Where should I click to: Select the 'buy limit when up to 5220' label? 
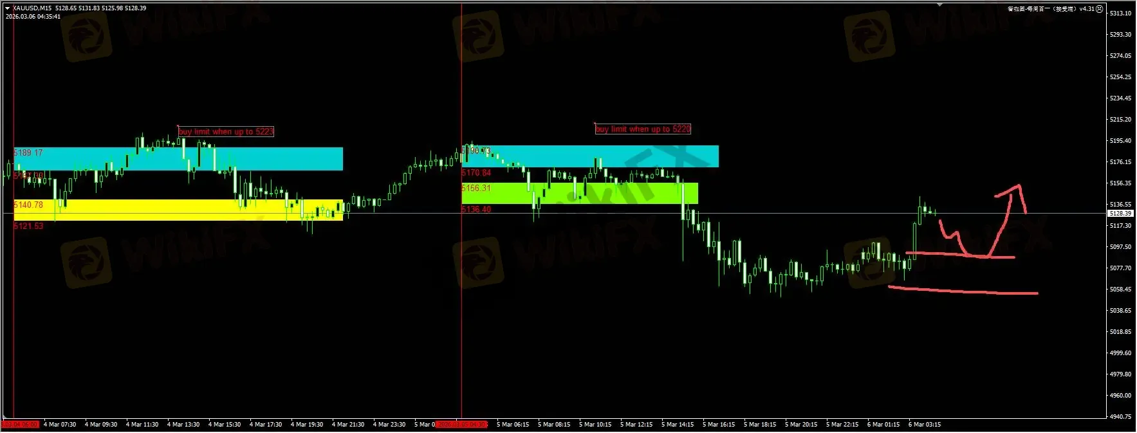pyautogui.click(x=643, y=129)
